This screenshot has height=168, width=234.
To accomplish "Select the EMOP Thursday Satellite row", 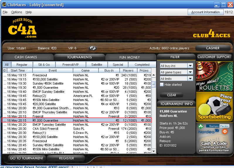I will (x=77, y=112).
